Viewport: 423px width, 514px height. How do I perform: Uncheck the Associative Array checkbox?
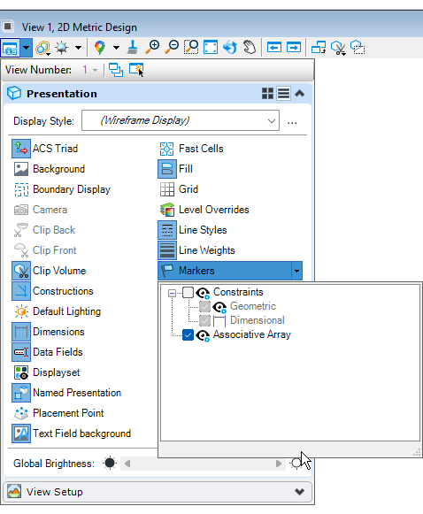188,335
